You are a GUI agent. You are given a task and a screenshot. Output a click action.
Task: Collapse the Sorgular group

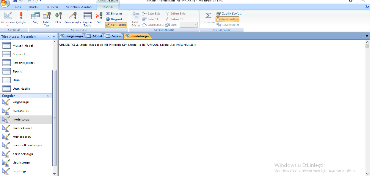click(x=48, y=96)
